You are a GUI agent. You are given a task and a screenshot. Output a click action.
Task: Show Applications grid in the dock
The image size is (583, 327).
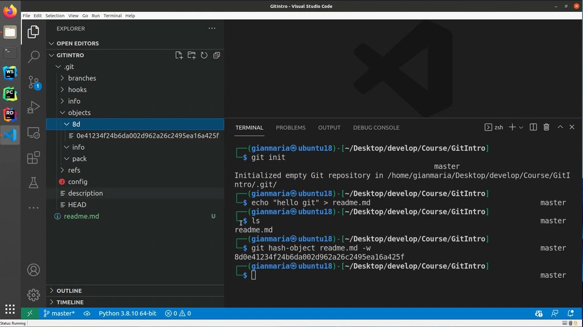click(x=10, y=309)
